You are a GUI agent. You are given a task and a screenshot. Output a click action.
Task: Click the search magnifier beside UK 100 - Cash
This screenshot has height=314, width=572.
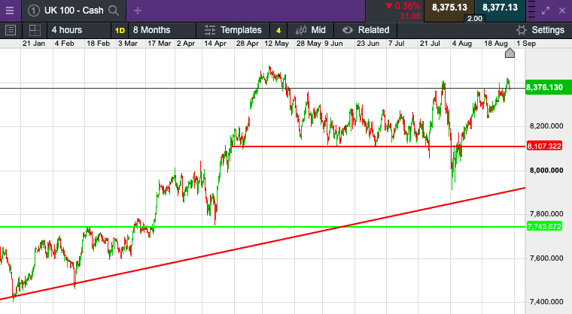[x=114, y=11]
